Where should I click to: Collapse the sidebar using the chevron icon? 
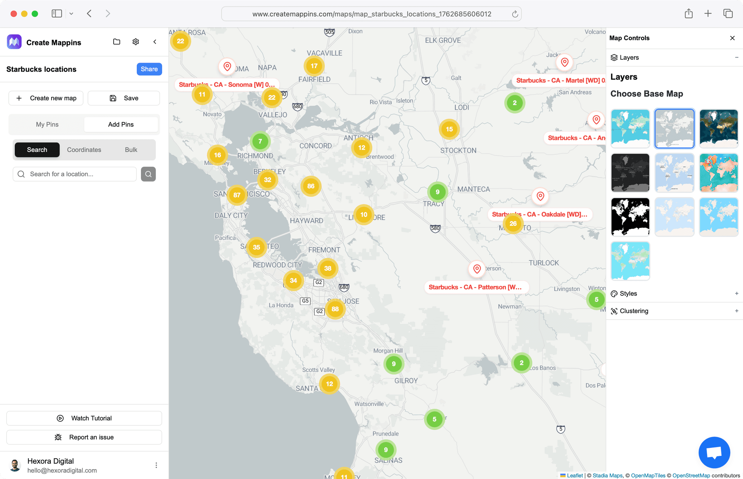tap(155, 42)
